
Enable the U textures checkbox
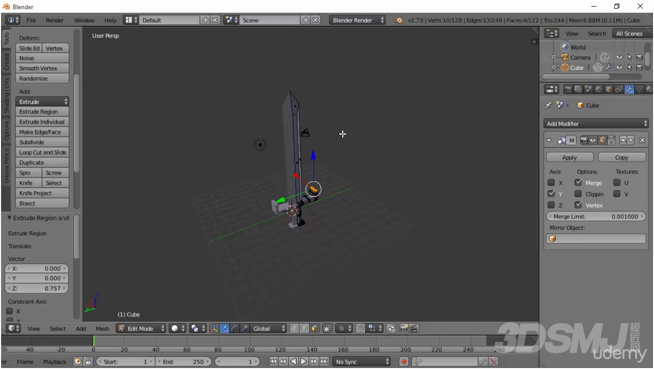[x=617, y=182]
